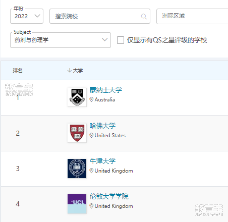Click the Australia location text

(x=105, y=100)
